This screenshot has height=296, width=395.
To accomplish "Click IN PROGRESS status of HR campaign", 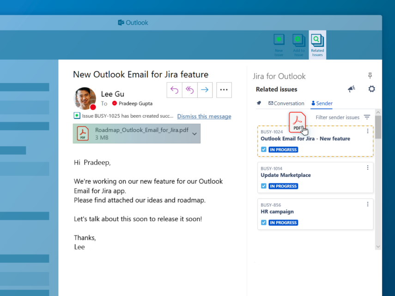I will (x=283, y=223).
